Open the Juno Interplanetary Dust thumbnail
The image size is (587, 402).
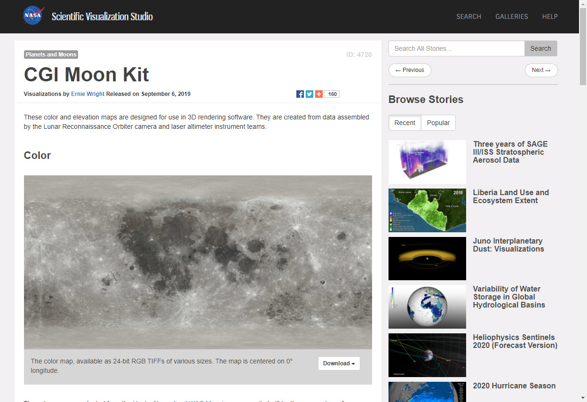tap(427, 259)
